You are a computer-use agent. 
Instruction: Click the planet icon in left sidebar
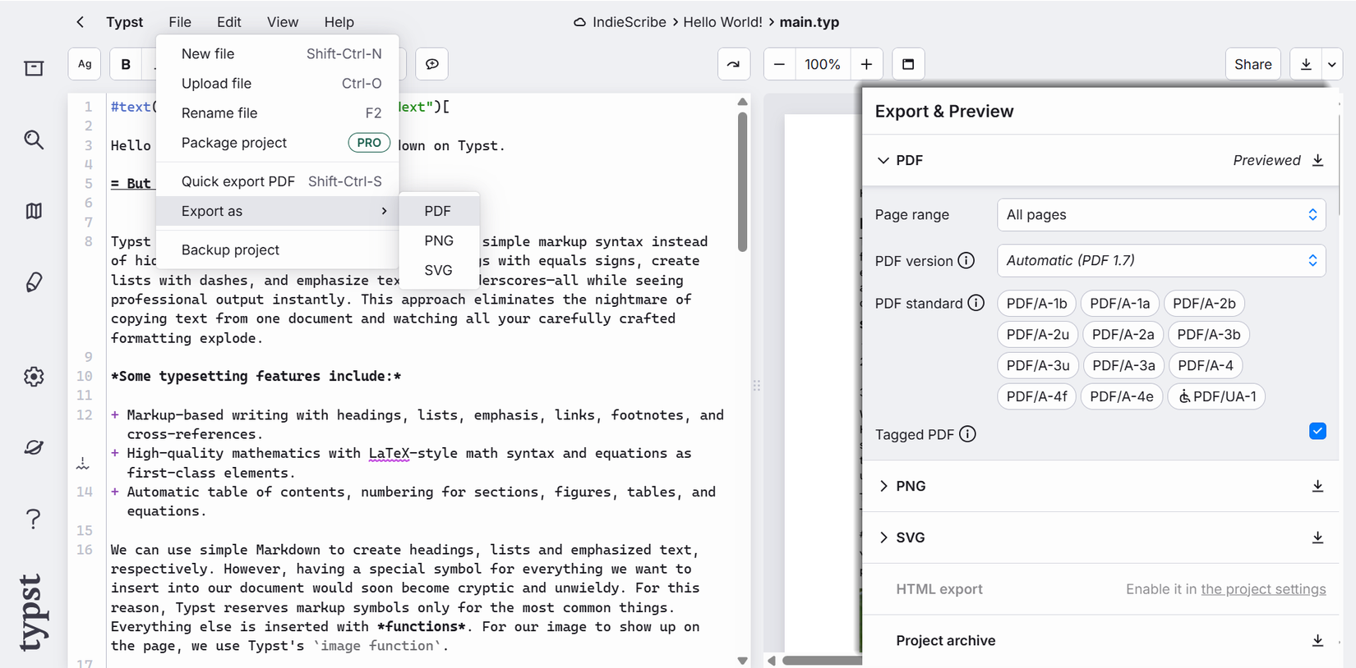point(34,447)
